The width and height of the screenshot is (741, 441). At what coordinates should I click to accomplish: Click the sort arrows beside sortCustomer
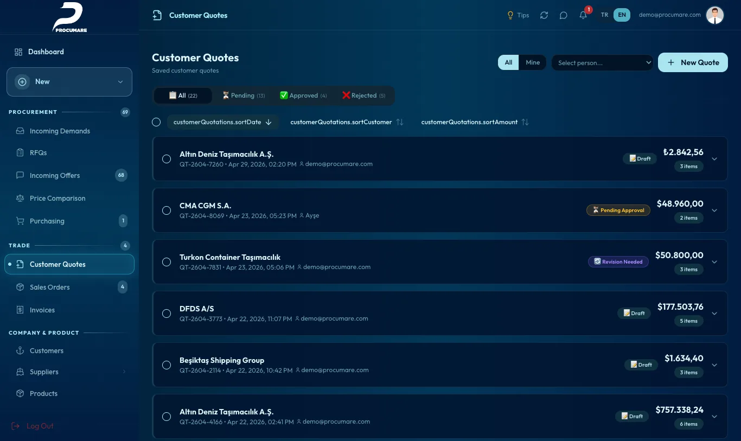400,122
